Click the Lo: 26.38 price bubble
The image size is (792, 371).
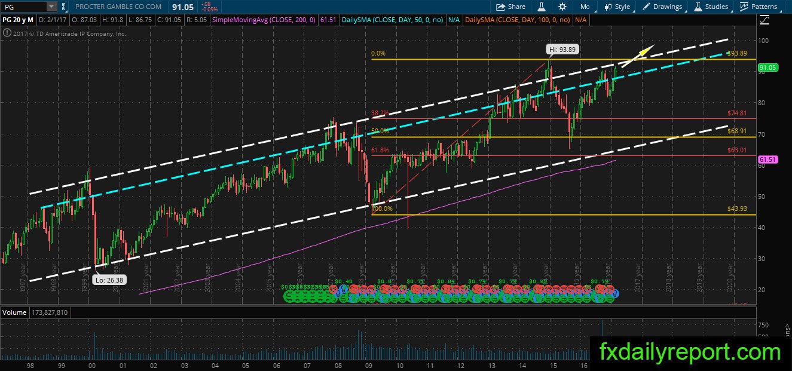click(x=108, y=279)
